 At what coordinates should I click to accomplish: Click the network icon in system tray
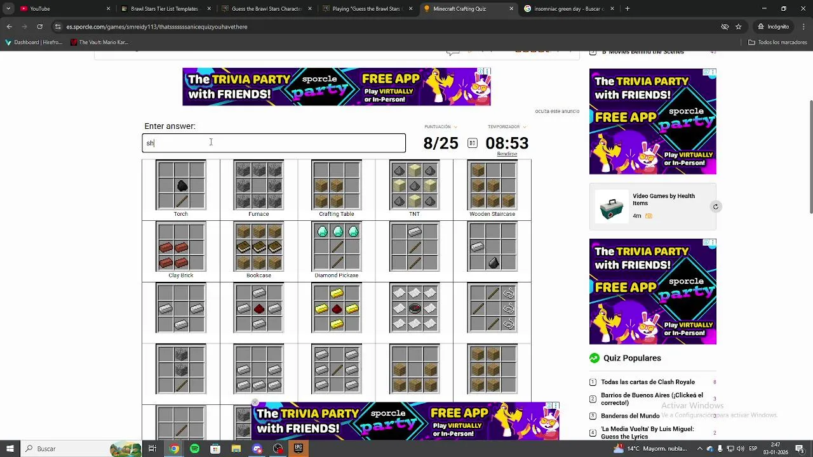(x=730, y=449)
